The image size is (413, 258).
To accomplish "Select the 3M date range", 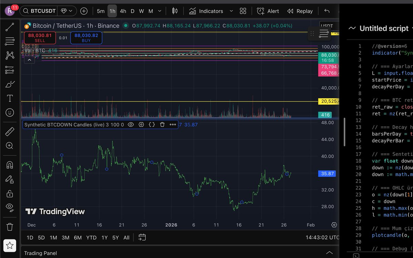I will [x=65, y=237].
